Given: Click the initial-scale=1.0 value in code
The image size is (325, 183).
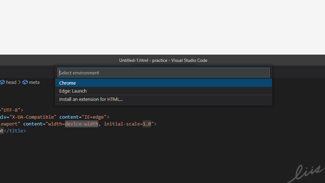Looking at the screenshot, I should (x=127, y=124).
